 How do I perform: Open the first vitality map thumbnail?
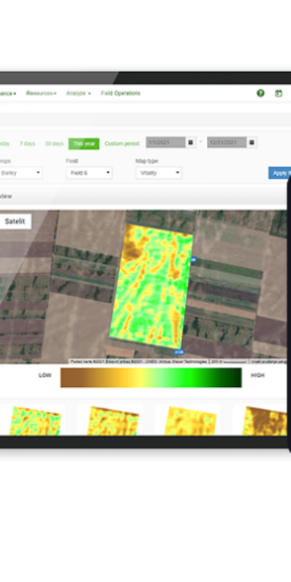36,421
